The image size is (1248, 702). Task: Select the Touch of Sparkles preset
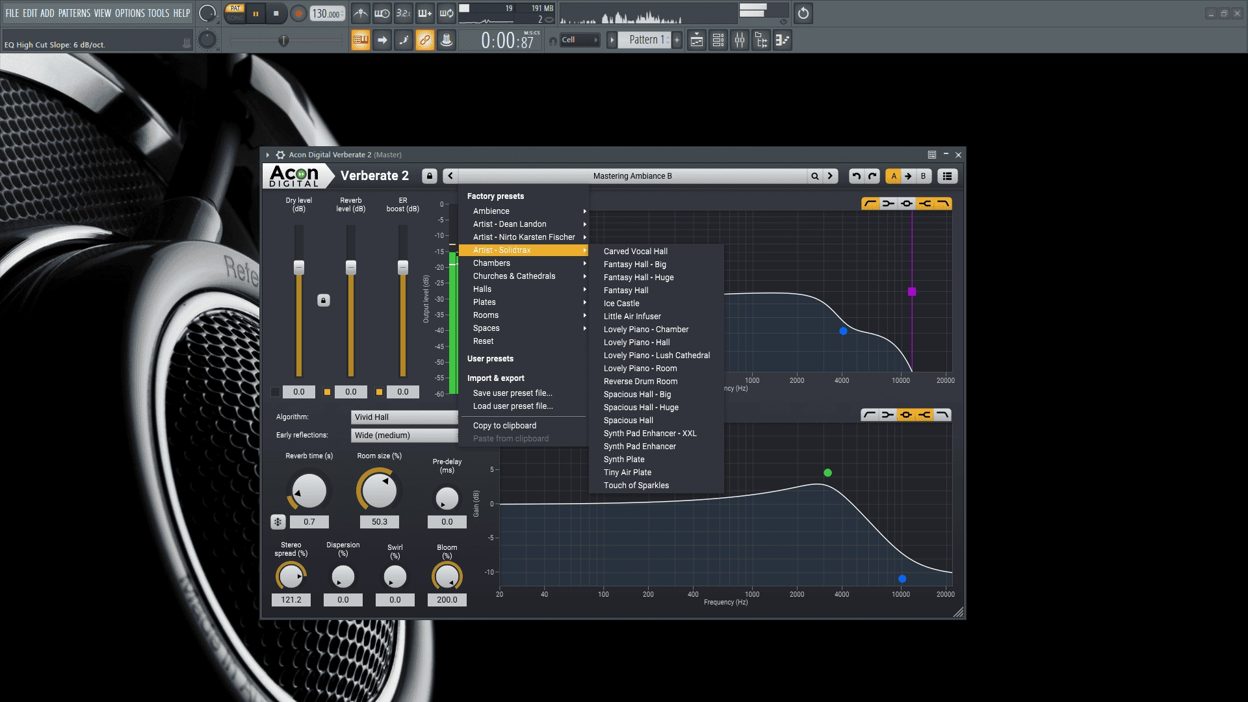coord(656,486)
